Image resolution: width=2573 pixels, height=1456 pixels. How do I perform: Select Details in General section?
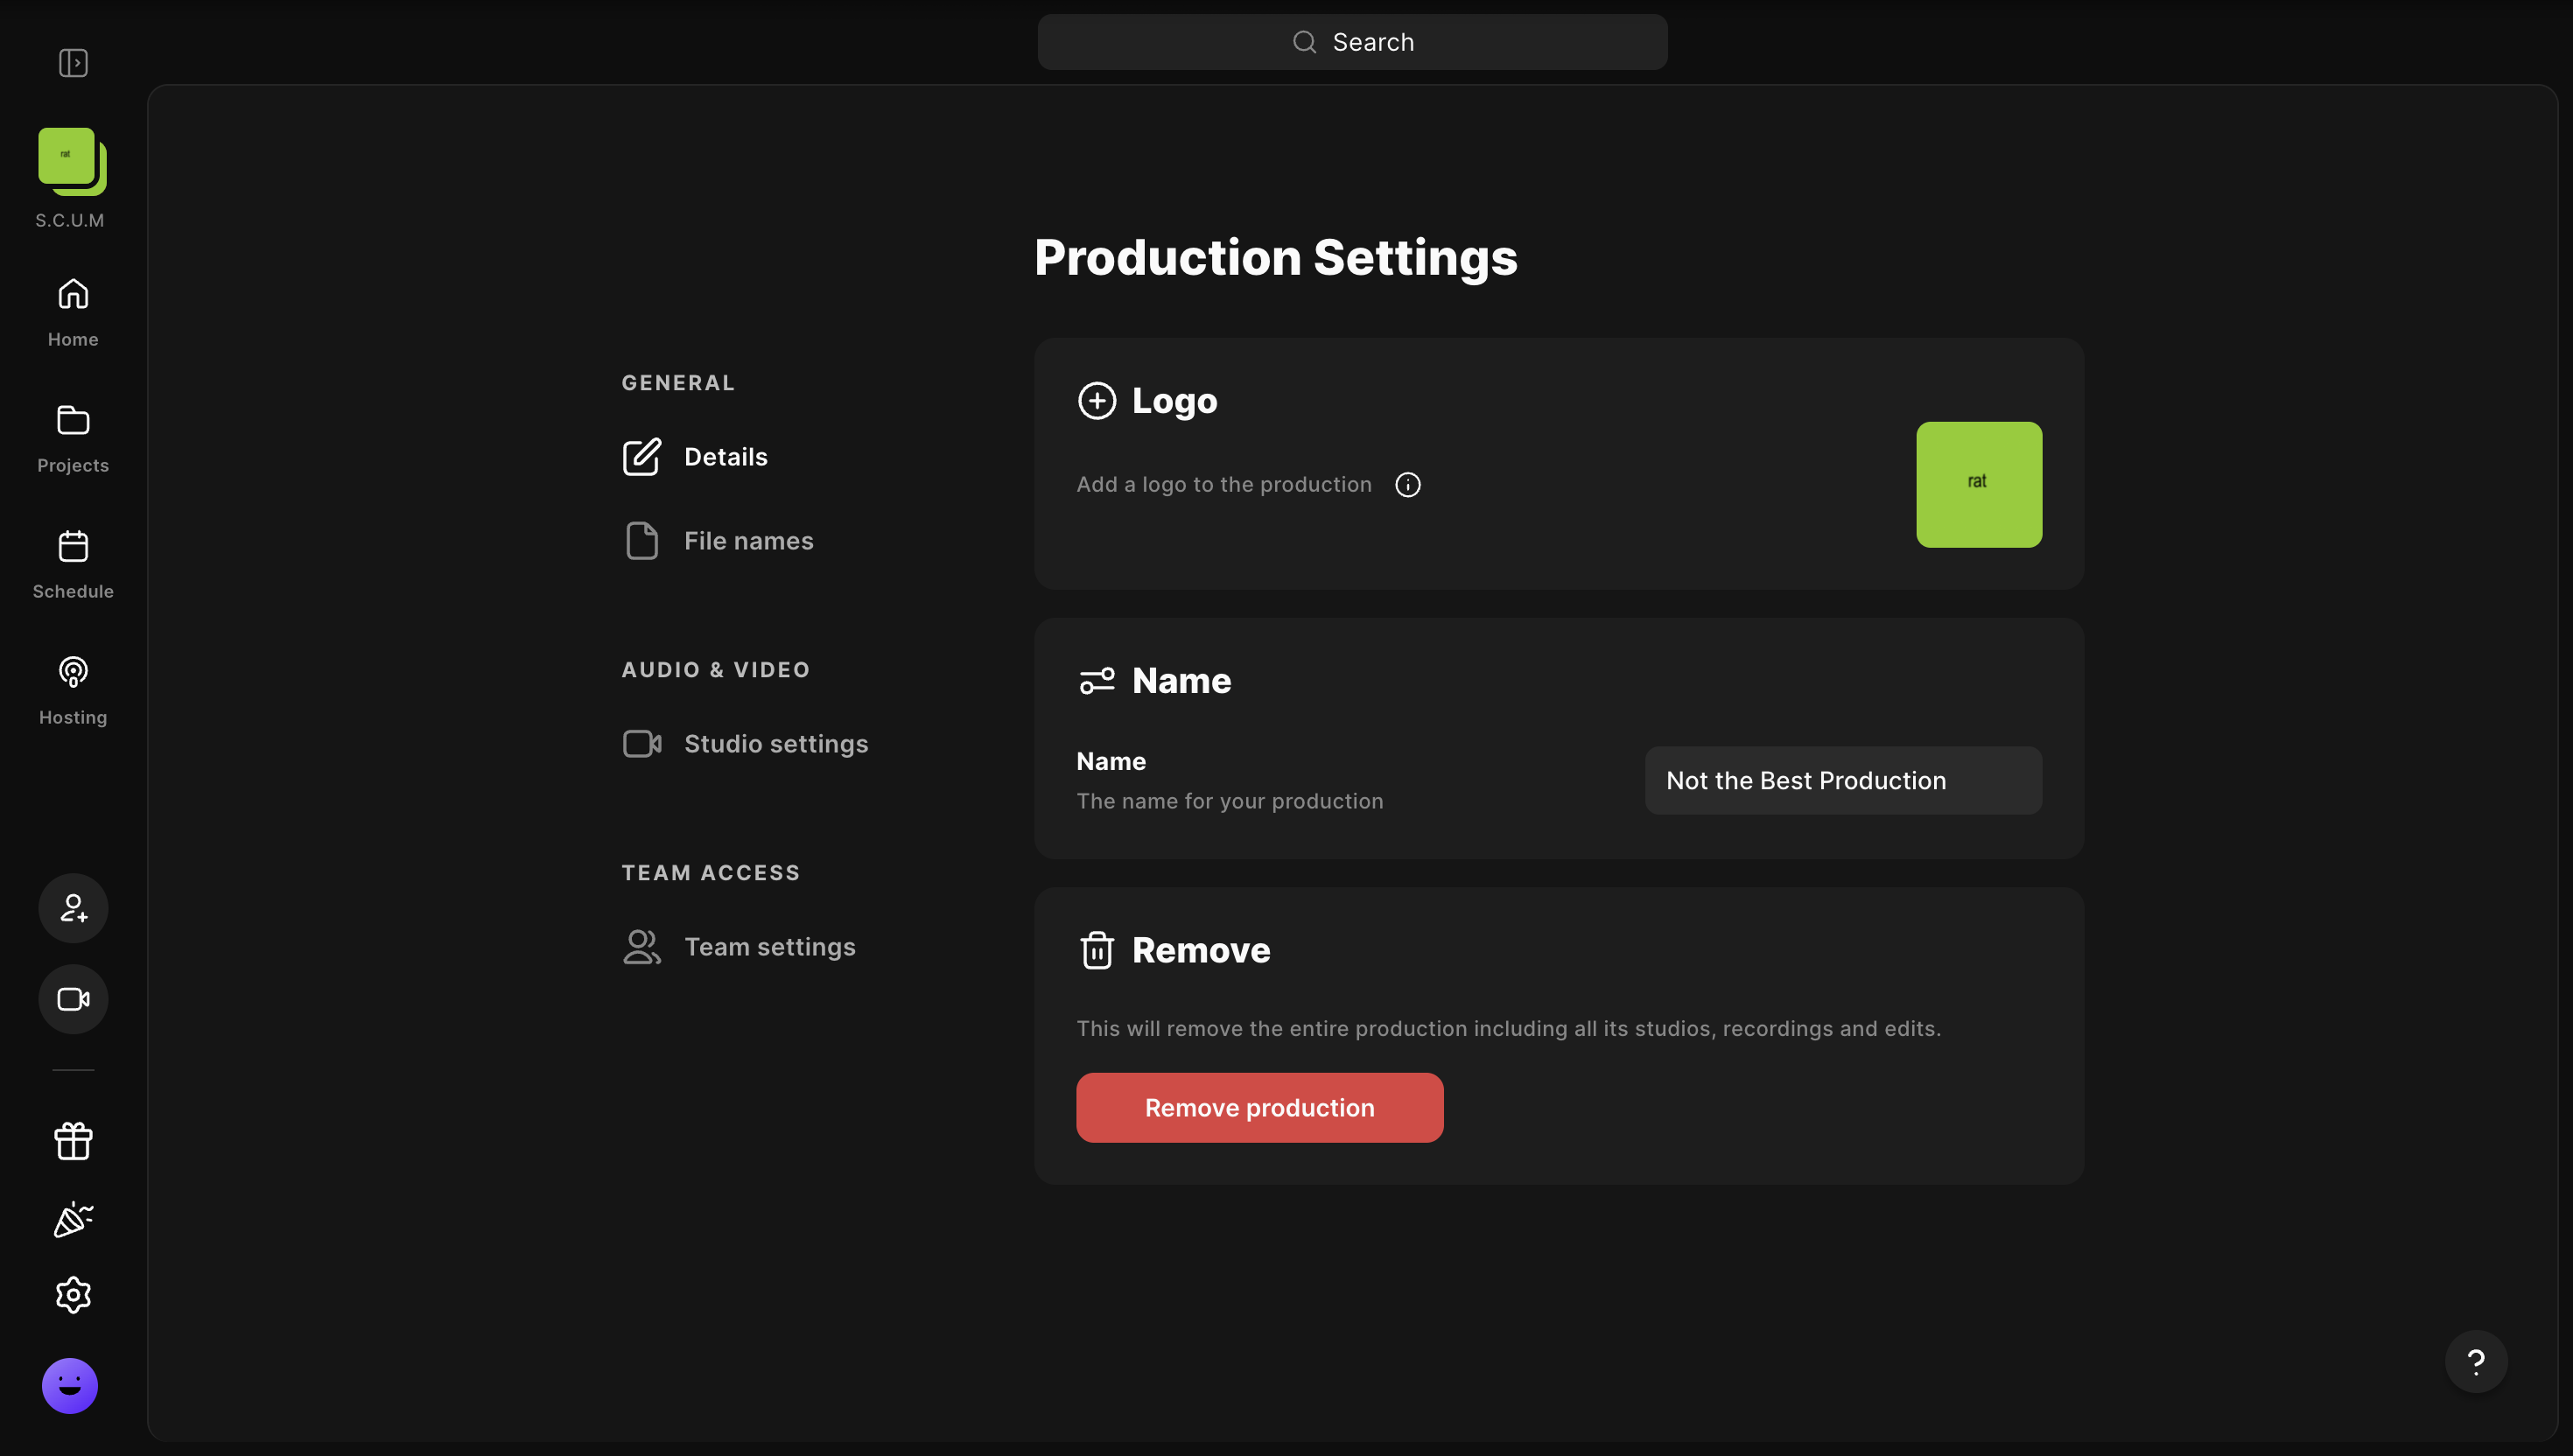(x=725, y=457)
